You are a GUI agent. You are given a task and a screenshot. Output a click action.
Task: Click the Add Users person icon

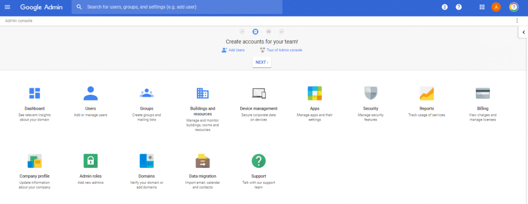[224, 50]
